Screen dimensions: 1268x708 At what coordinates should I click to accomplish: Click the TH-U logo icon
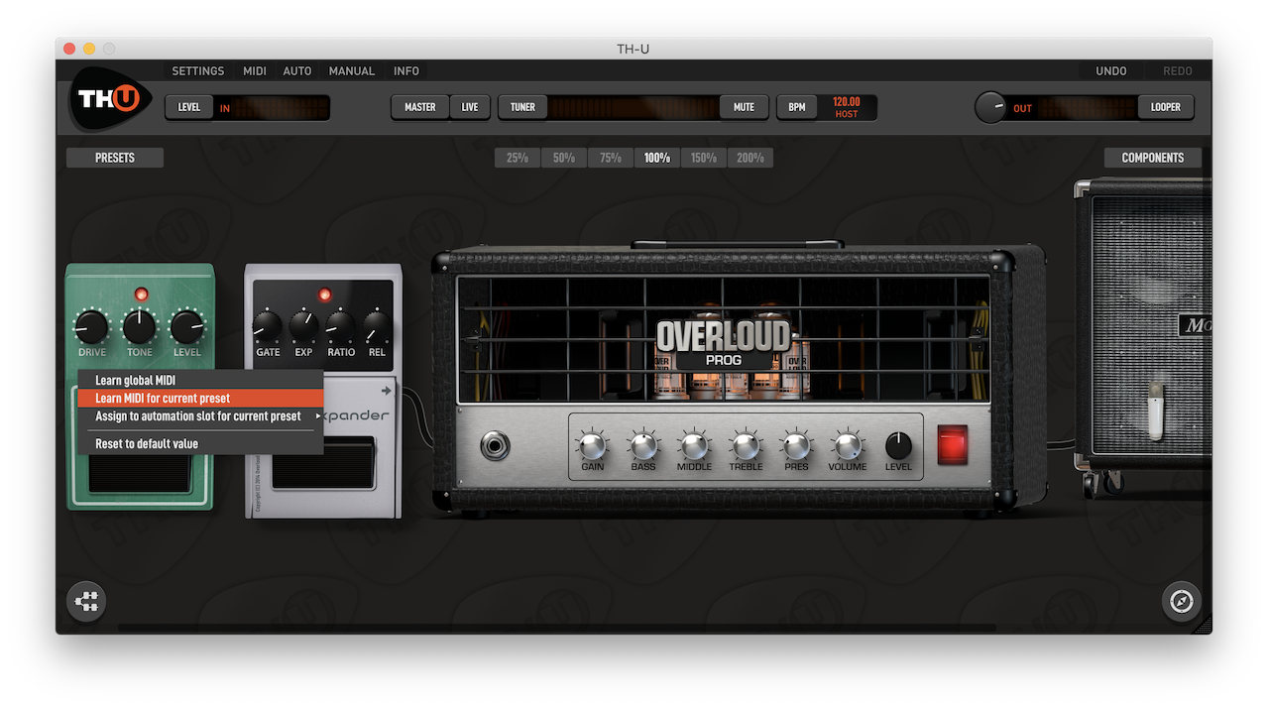pos(110,99)
